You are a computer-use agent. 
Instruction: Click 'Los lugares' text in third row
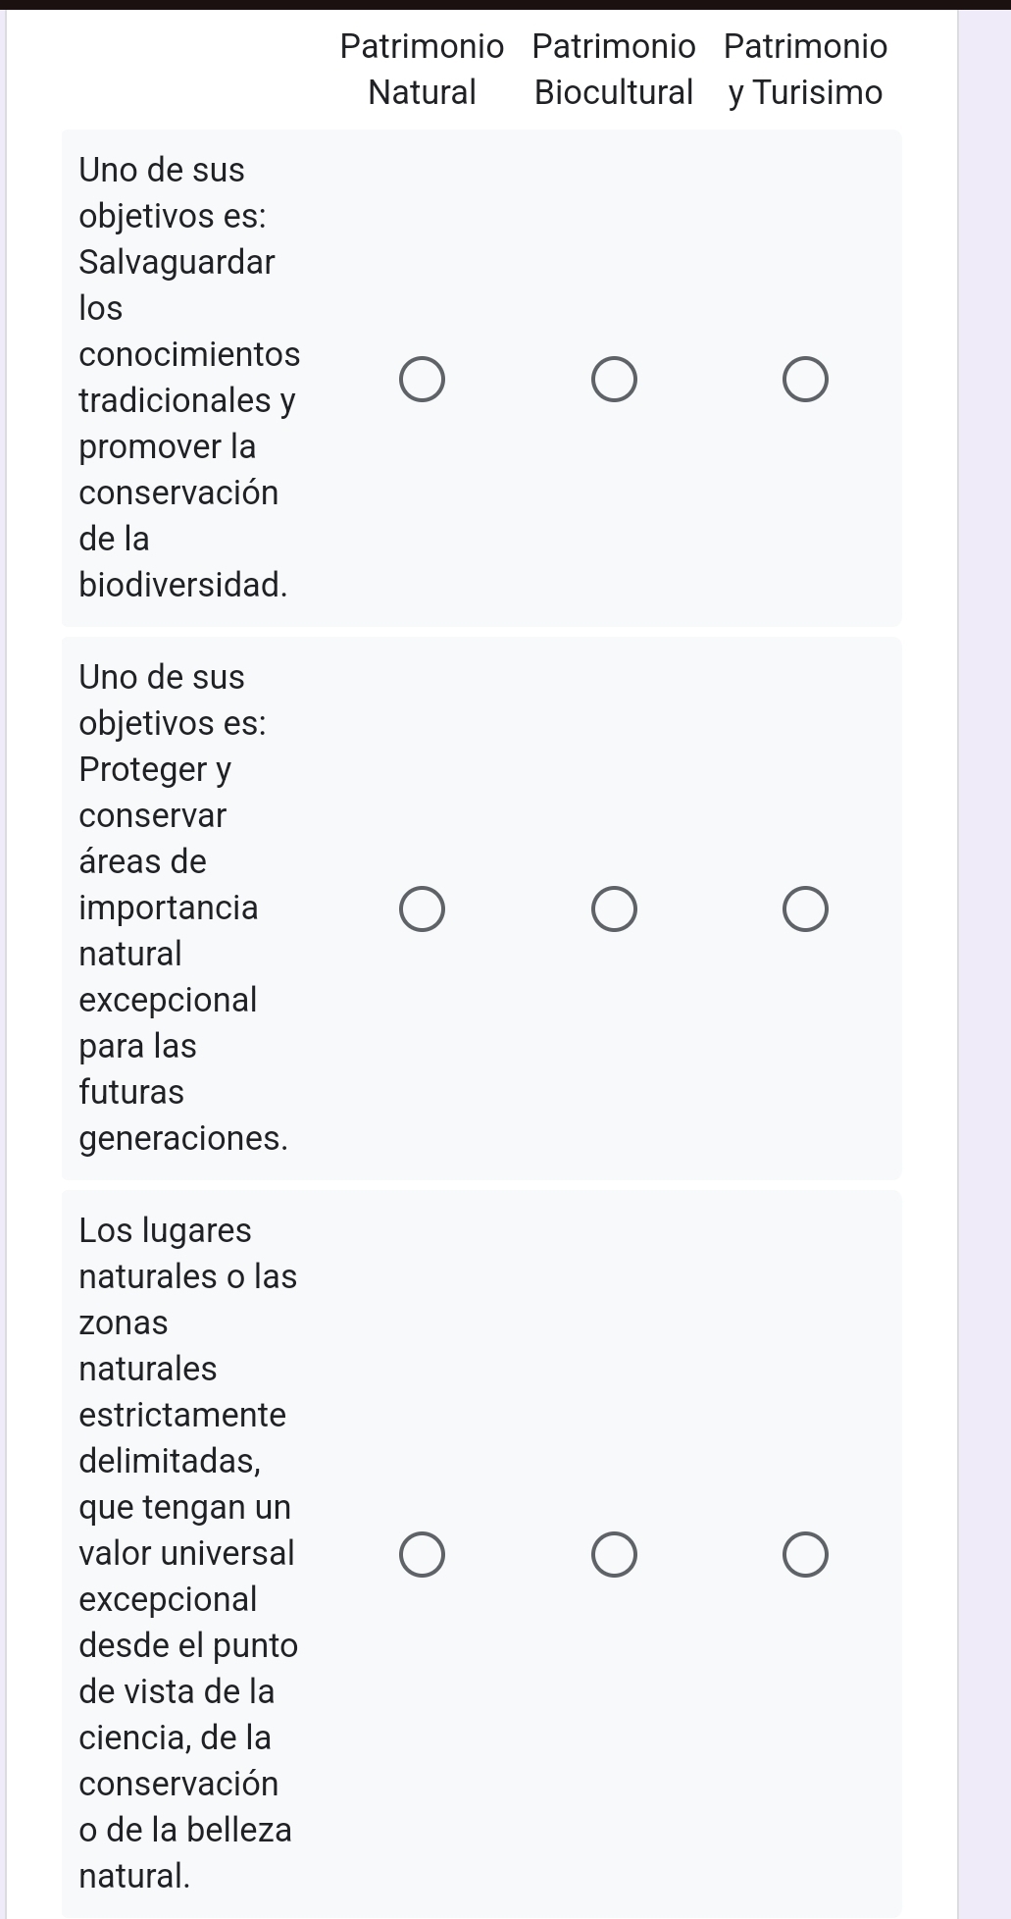pos(165,1230)
